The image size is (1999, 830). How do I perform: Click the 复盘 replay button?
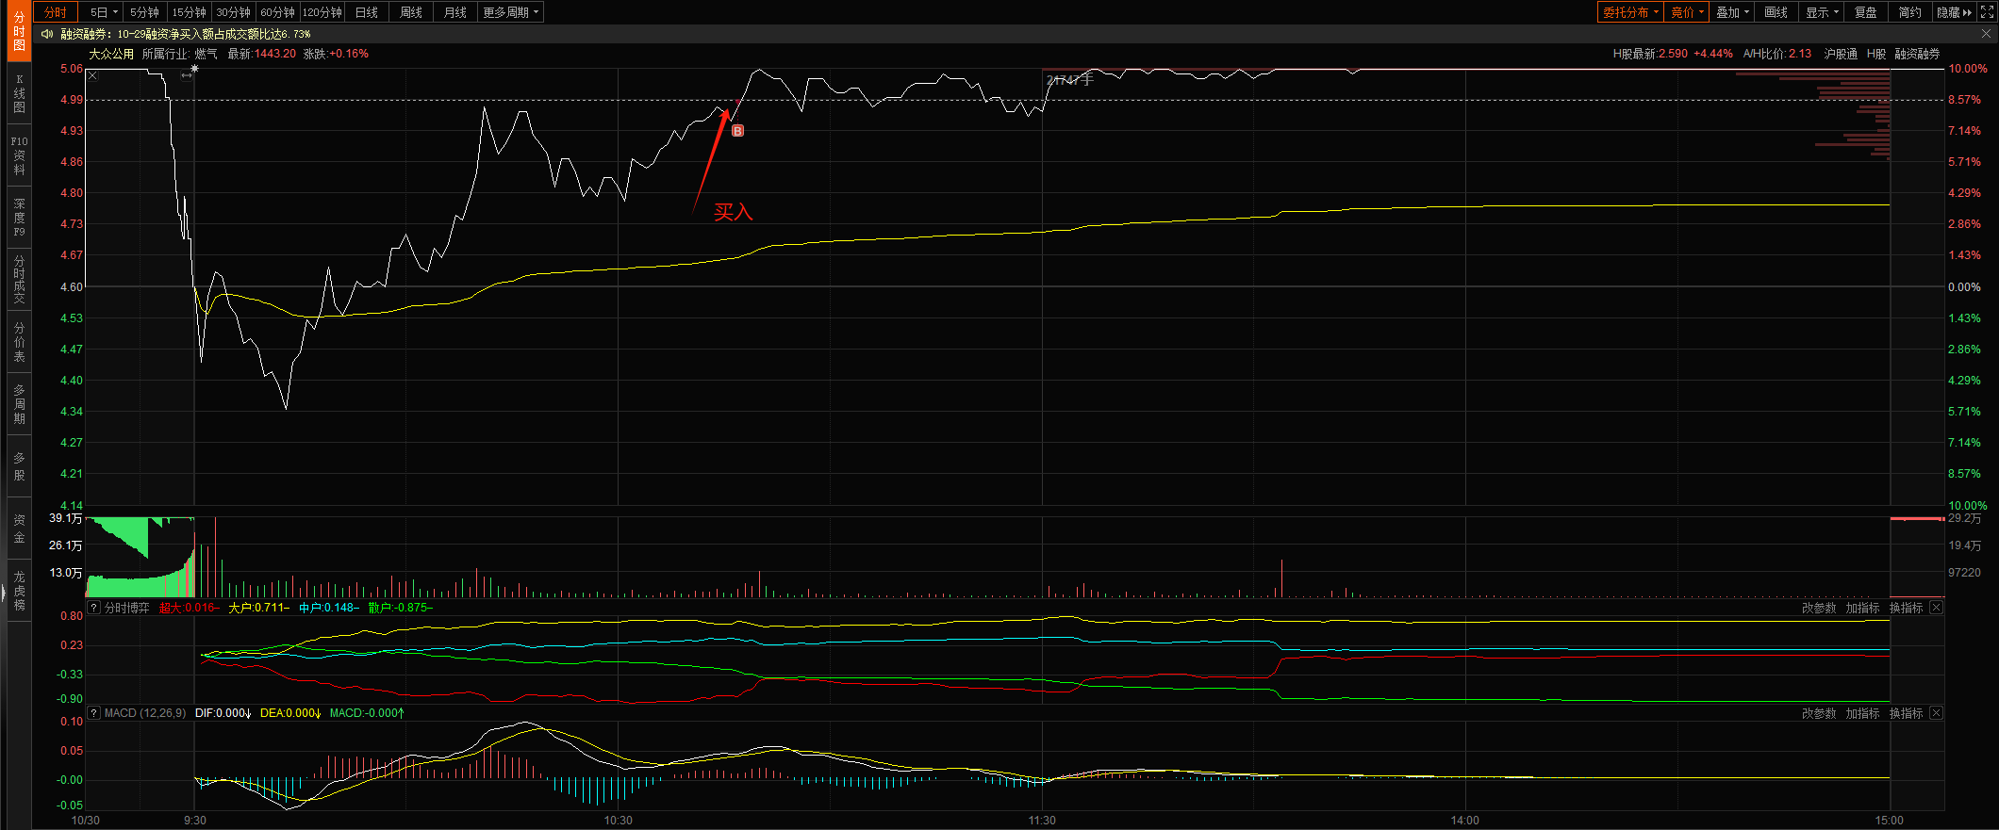(x=1865, y=12)
